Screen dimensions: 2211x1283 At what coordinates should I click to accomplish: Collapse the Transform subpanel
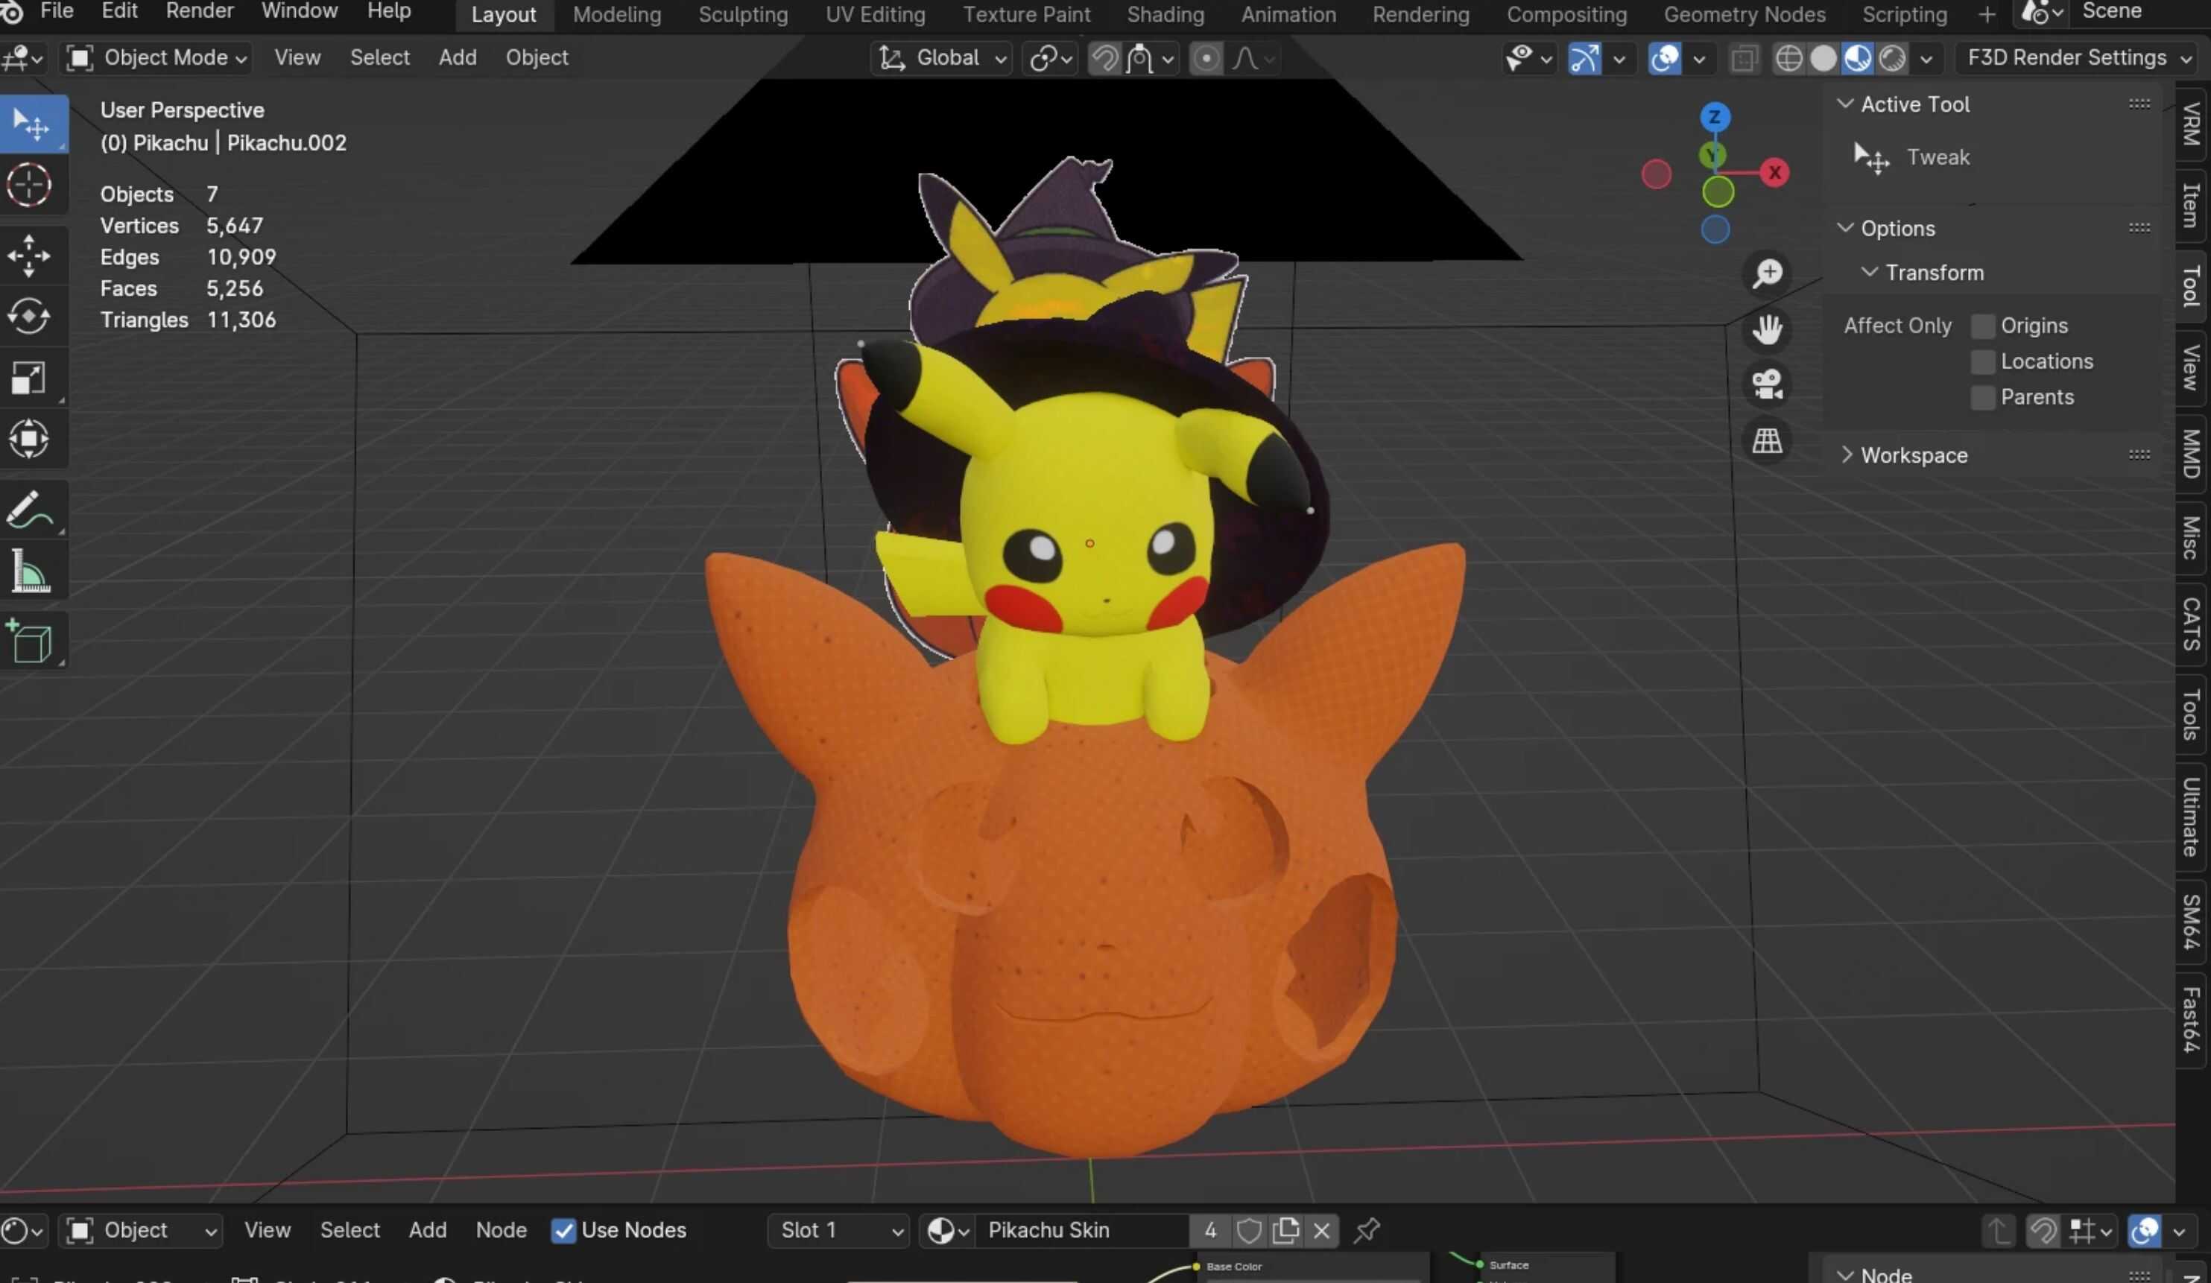coord(1934,273)
